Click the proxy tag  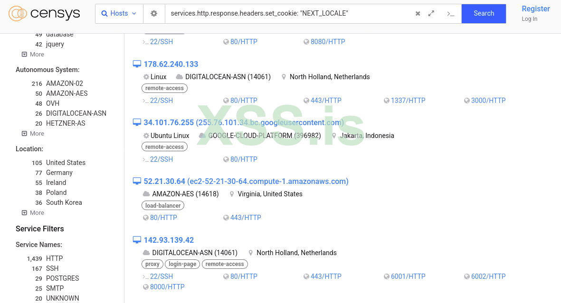[x=152, y=264]
